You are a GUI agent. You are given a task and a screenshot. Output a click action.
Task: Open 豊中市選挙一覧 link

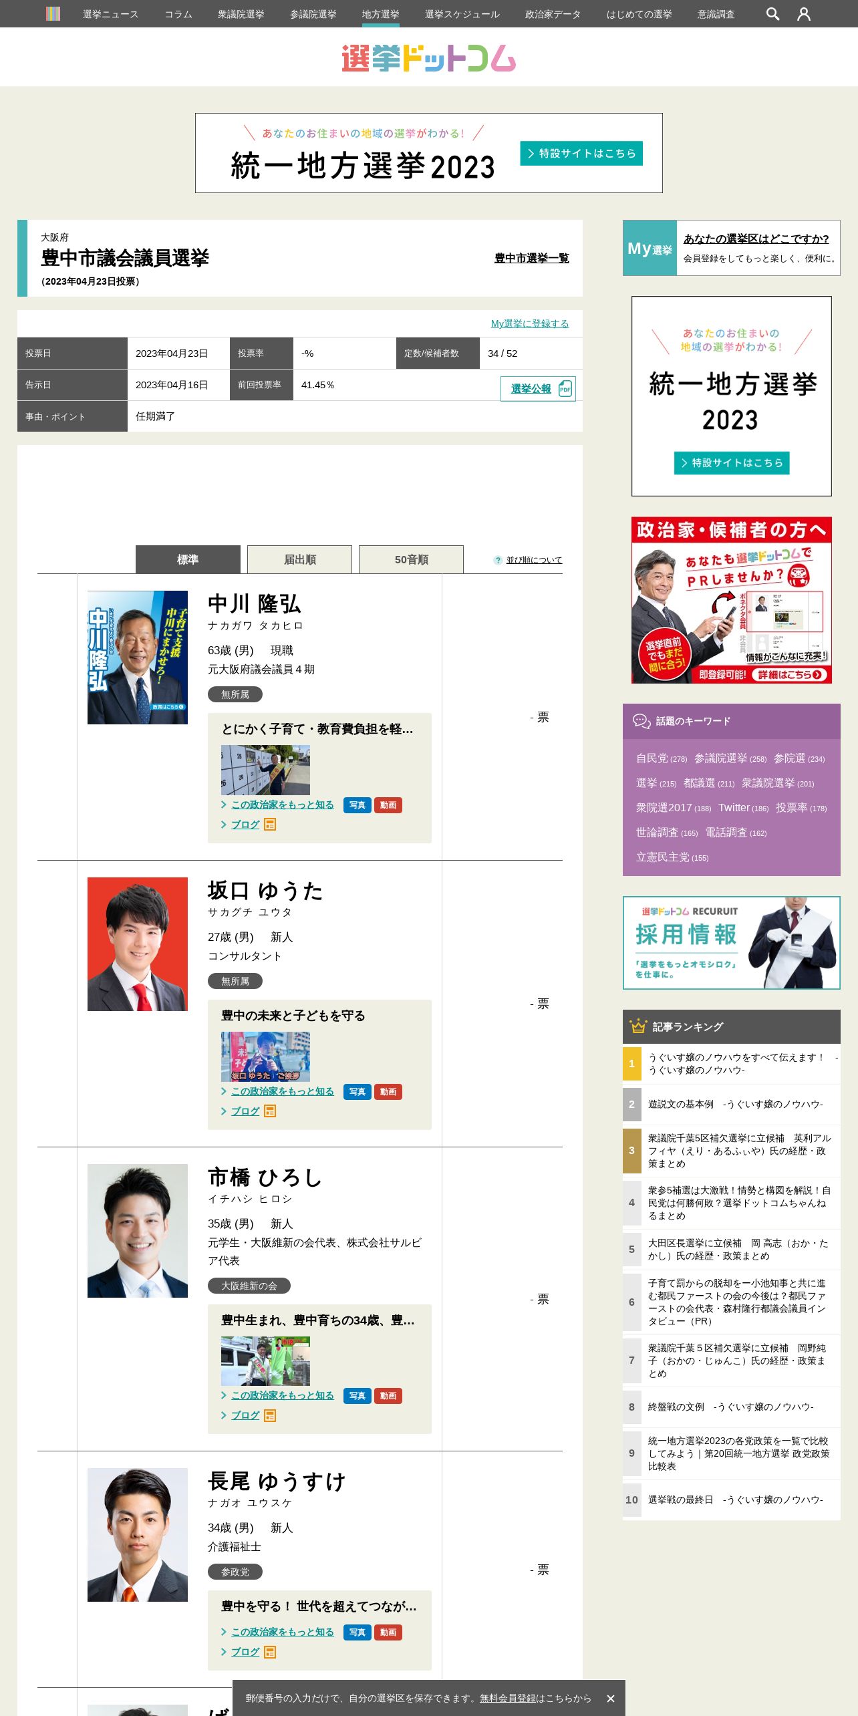click(532, 258)
